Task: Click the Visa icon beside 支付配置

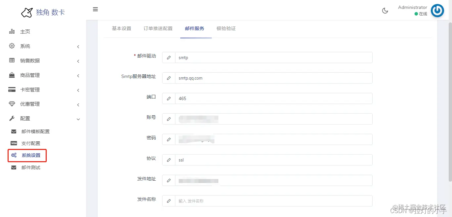Action: click(x=14, y=143)
